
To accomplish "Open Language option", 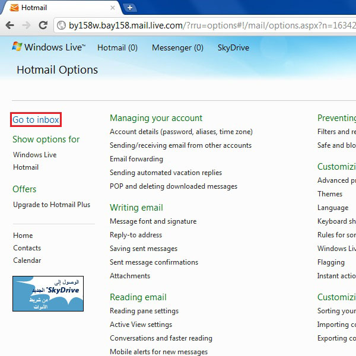I will [333, 208].
